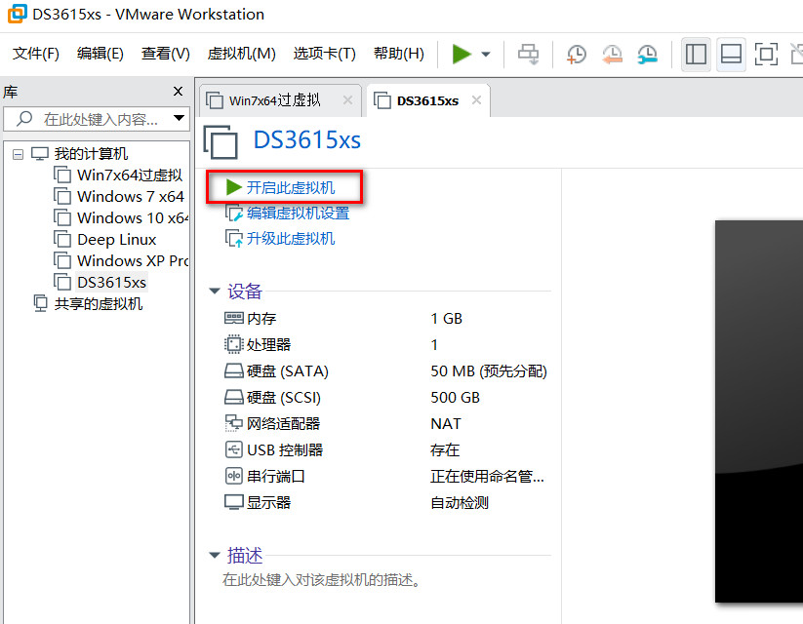Select Deep Linux in the library tree
The height and width of the screenshot is (624, 803).
[116, 239]
